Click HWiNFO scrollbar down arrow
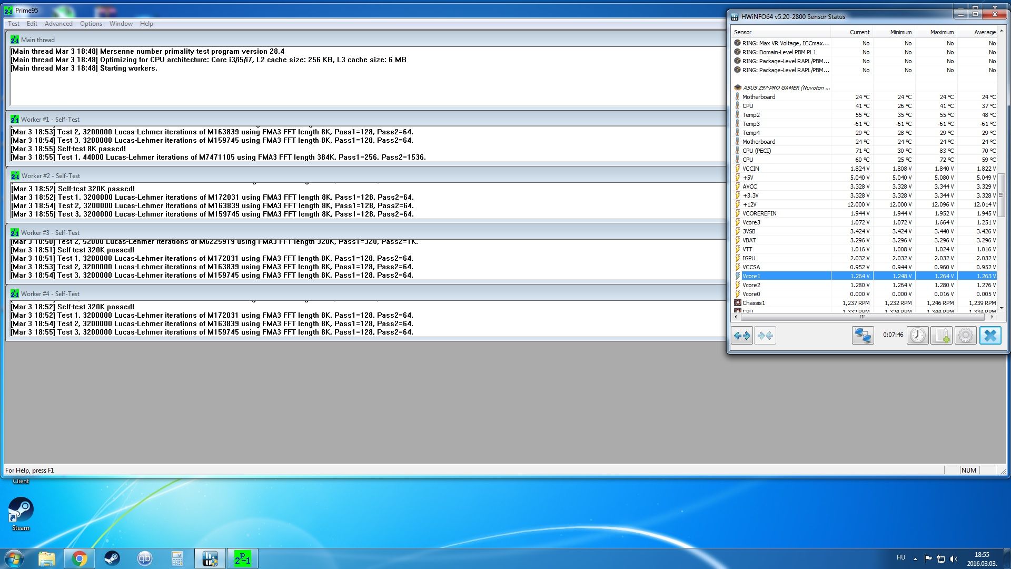The height and width of the screenshot is (569, 1011). (1001, 308)
